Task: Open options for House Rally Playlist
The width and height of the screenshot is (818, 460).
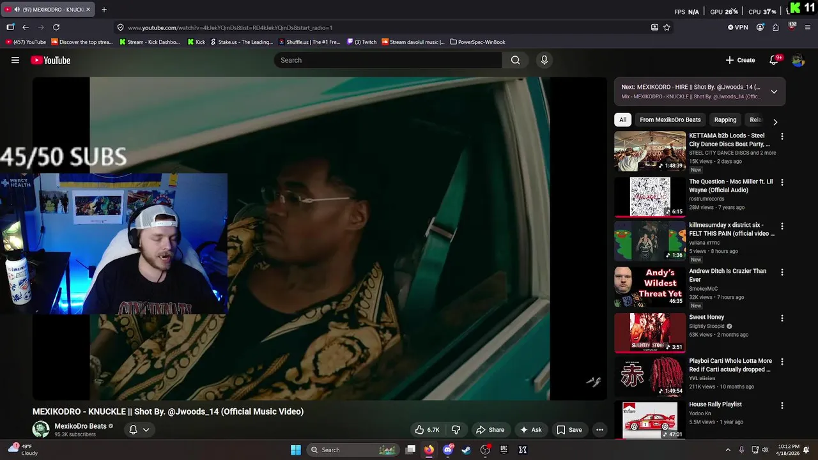Action: click(782, 405)
